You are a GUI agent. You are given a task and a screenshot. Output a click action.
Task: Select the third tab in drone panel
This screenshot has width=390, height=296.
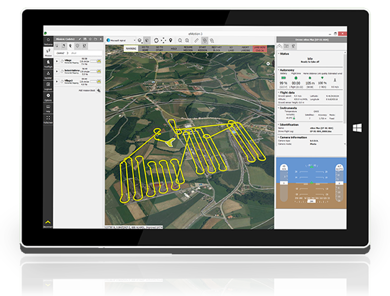[x=294, y=46]
